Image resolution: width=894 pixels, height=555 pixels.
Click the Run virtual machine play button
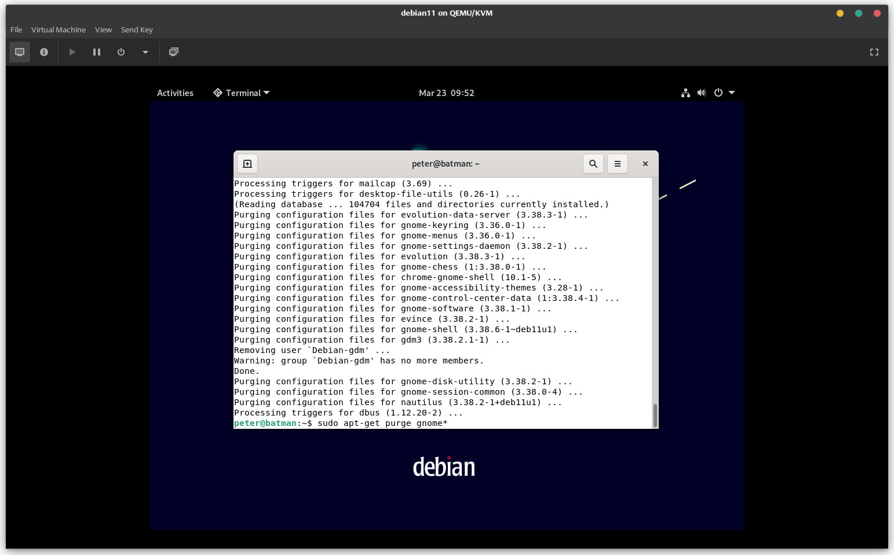pyautogui.click(x=72, y=52)
